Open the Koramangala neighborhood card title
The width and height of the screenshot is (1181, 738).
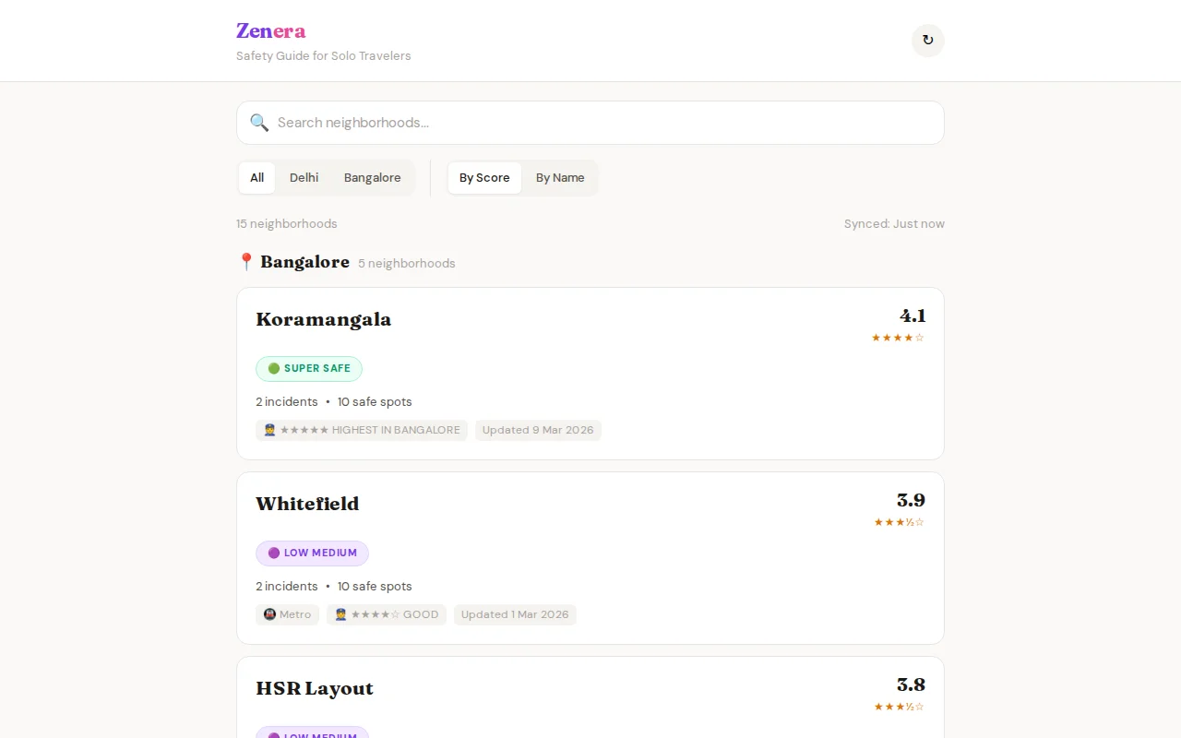pos(324,319)
